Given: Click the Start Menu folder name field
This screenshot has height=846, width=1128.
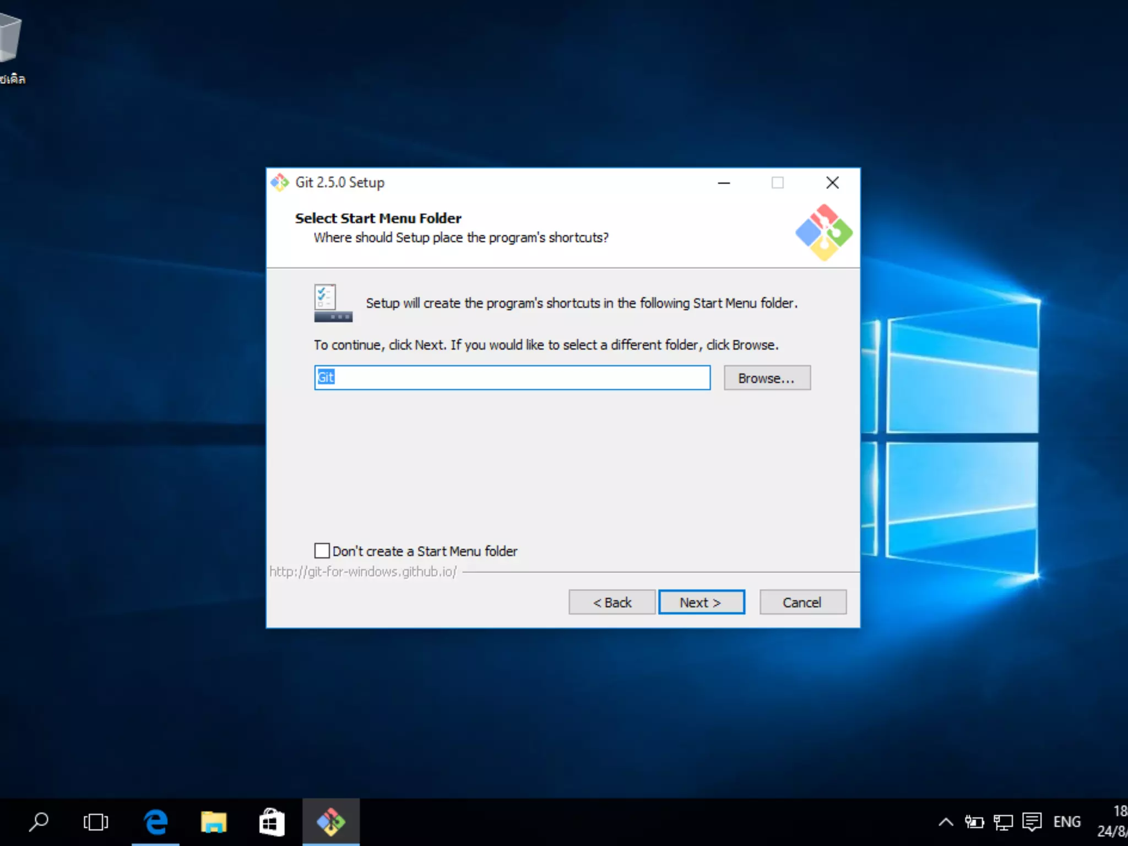Looking at the screenshot, I should click(512, 378).
